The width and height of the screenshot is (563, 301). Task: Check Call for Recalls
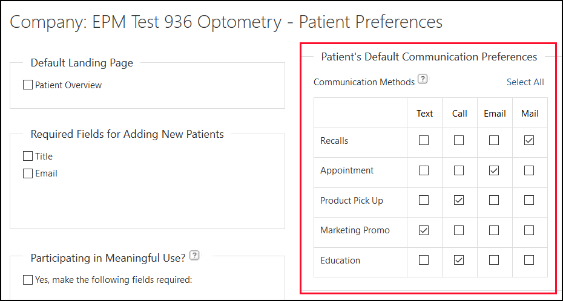click(459, 140)
